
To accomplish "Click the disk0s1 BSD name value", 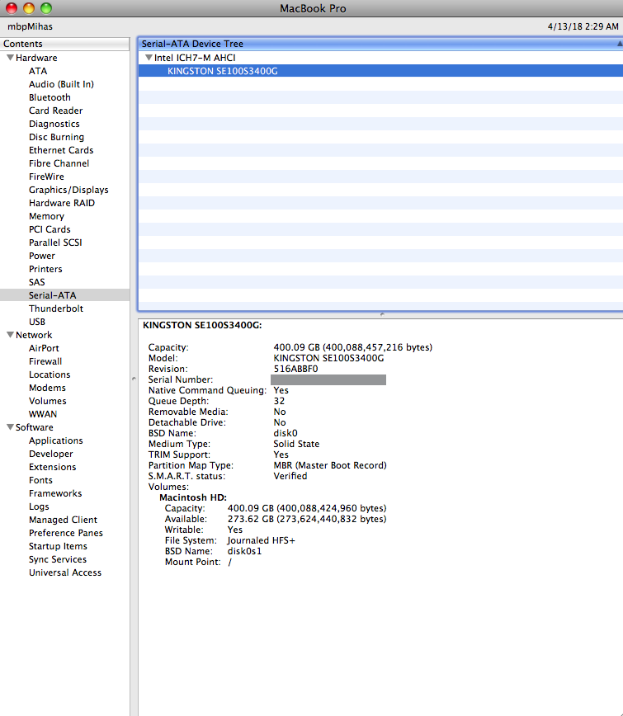I will point(244,551).
